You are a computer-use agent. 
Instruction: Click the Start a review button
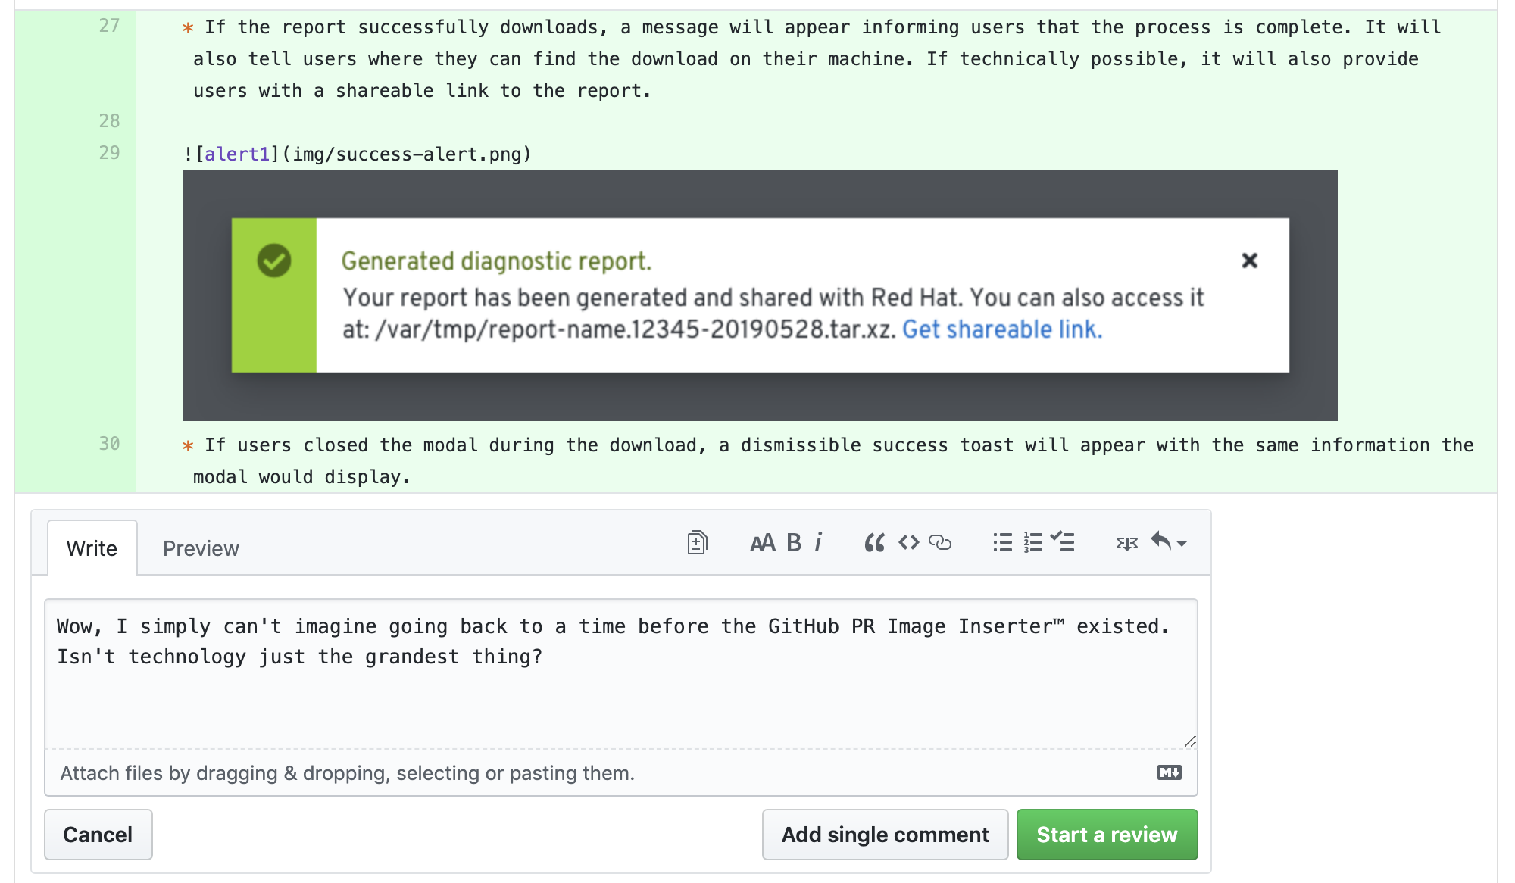click(1107, 835)
